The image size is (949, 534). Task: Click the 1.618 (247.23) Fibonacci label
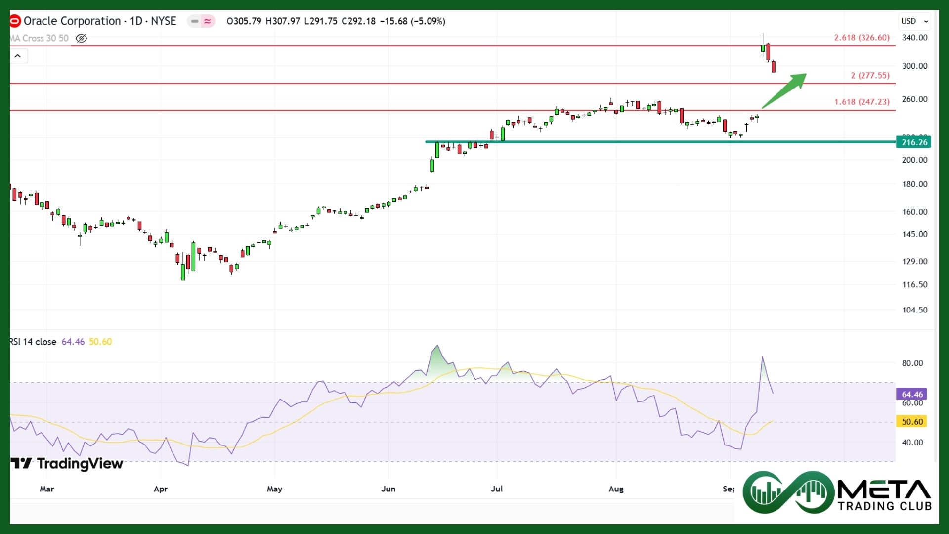(862, 102)
